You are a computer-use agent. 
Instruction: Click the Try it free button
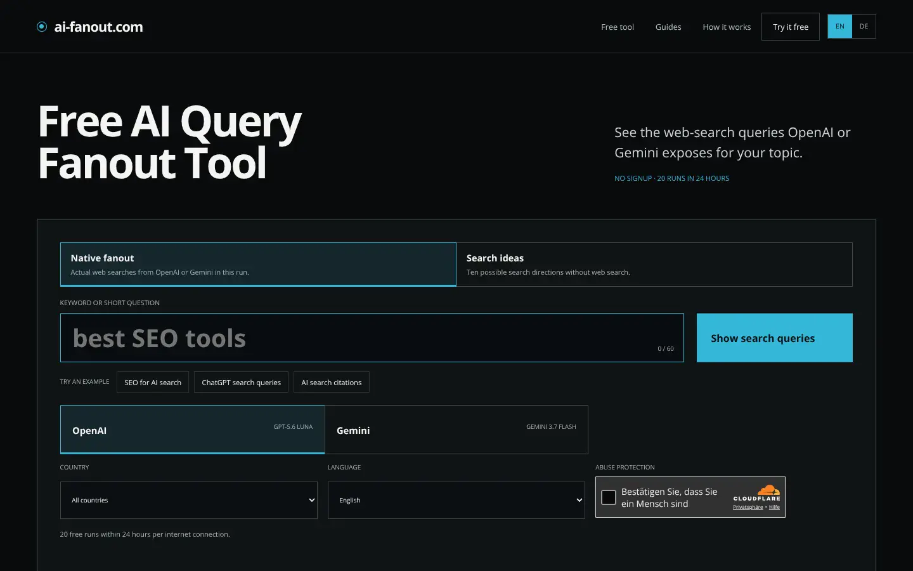[x=791, y=27]
